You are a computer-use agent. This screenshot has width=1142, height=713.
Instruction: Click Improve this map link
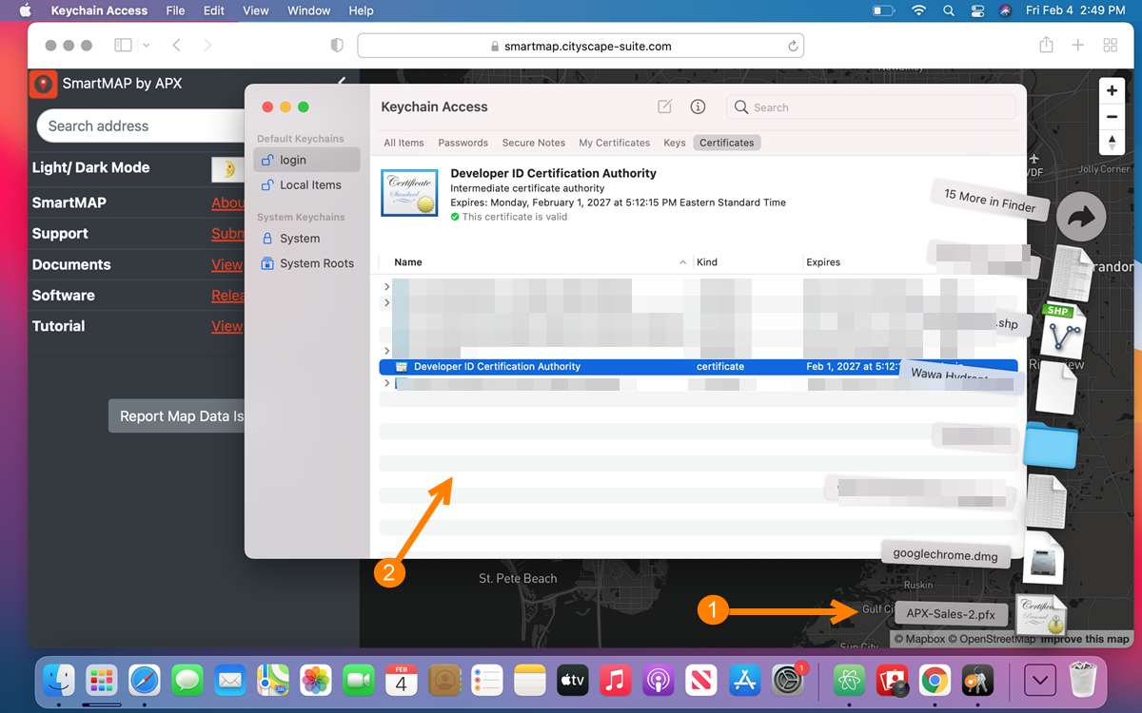[1085, 639]
